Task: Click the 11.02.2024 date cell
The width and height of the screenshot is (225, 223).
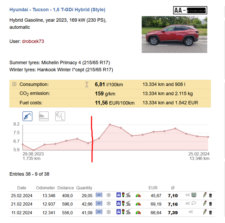Action: click(22, 213)
